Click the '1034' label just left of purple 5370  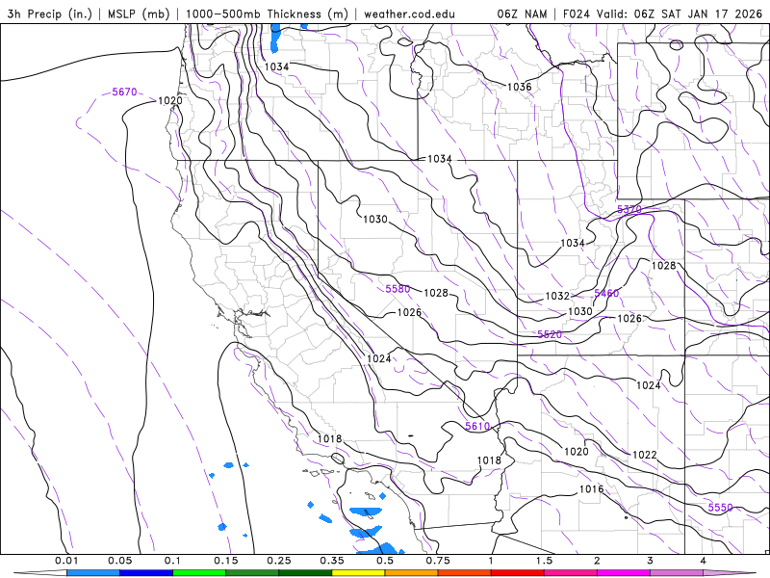pos(573,243)
